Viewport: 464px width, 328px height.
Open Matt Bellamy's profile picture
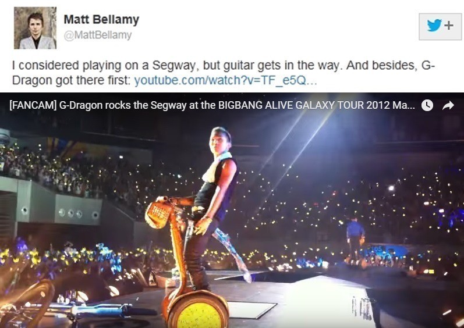click(35, 28)
